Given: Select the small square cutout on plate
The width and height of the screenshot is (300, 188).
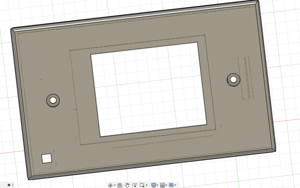Looking at the screenshot, I should click(47, 159).
